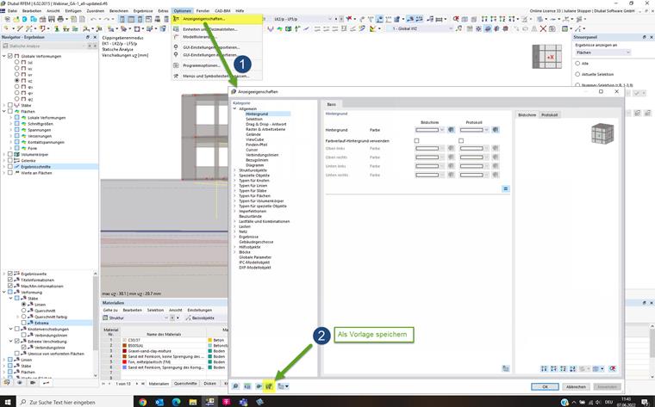Click Protokoll color picker icon for Hintergrund
Screen dimensions: 655x407
coord(496,130)
